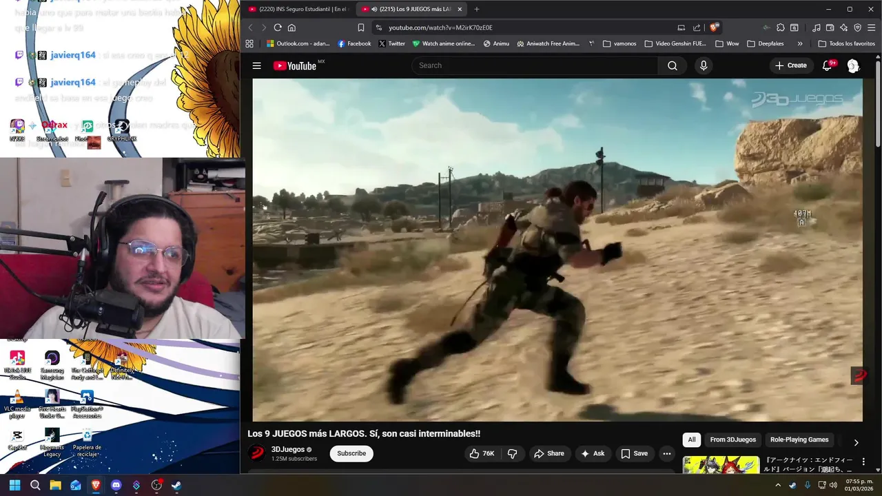This screenshot has height=496, width=882.
Task: Select the Hogwarts Legacy desktop shortcut
Action: point(52,443)
